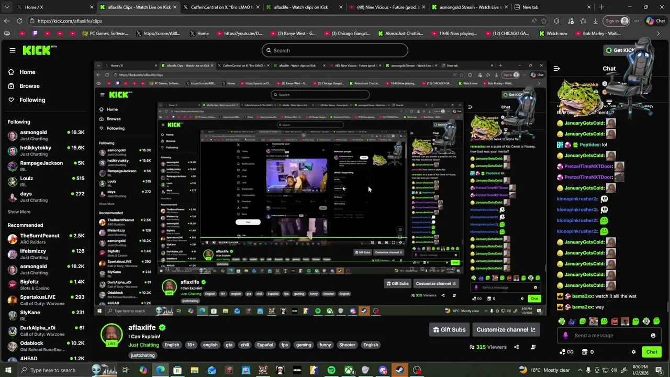Open Bigfoltz Slots & Casino channel

coord(46,285)
